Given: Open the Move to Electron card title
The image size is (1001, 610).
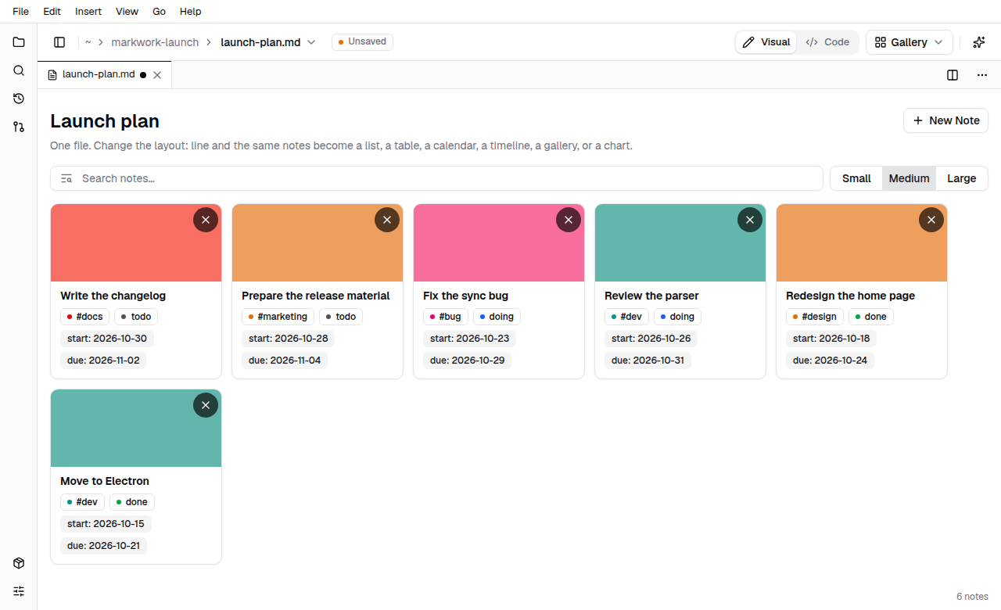Looking at the screenshot, I should 105,481.
